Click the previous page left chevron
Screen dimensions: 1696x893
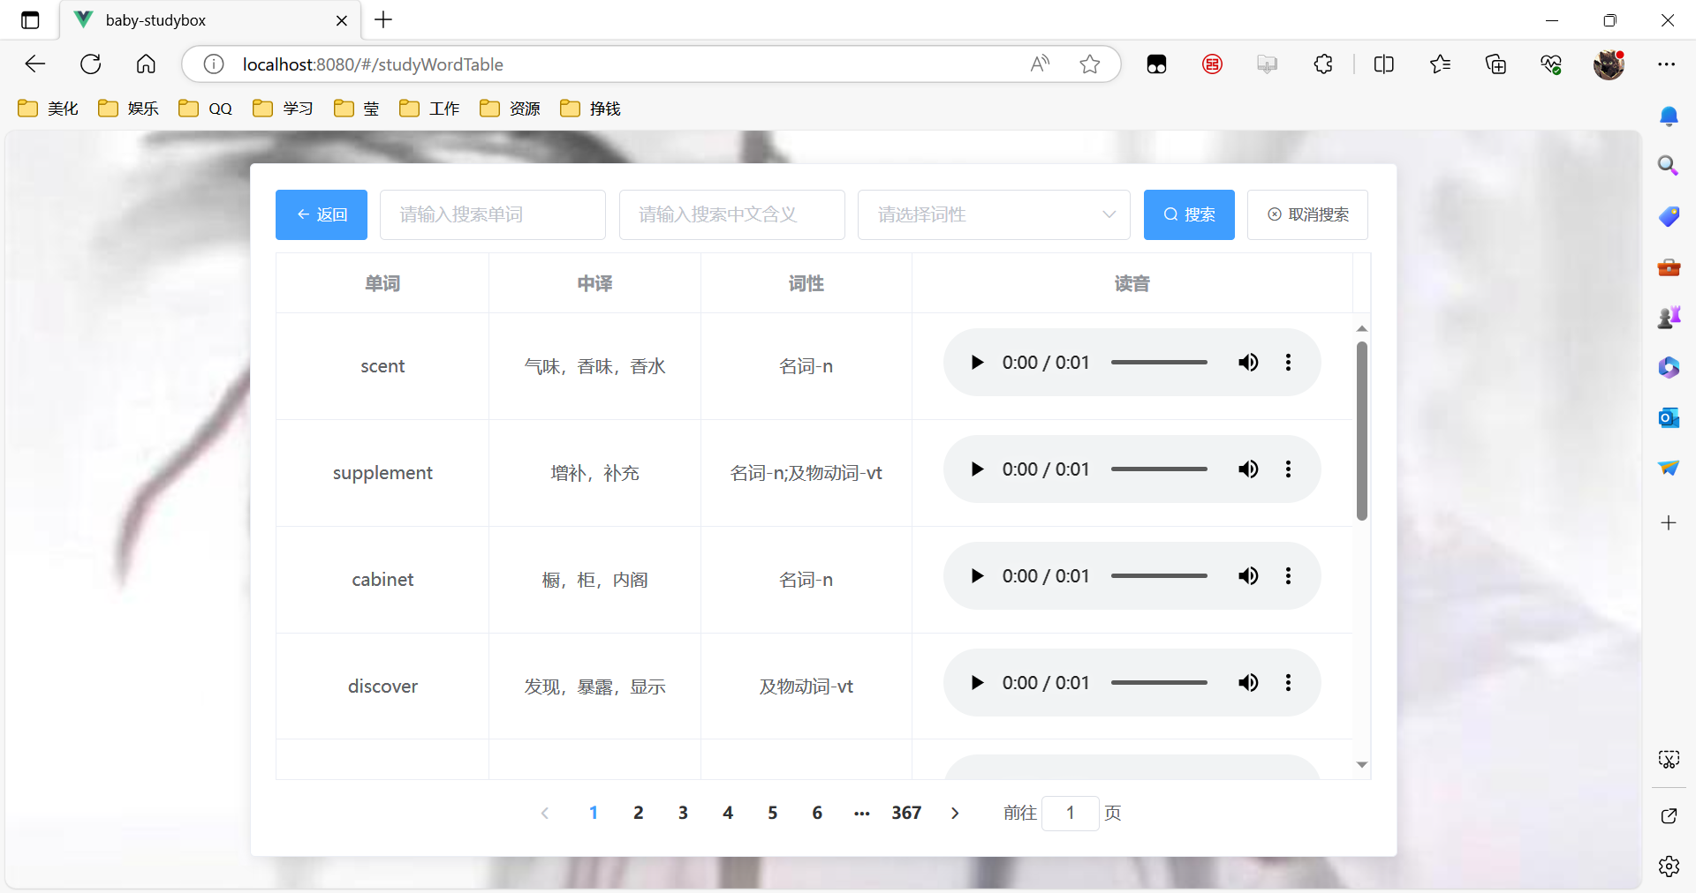[x=545, y=813]
